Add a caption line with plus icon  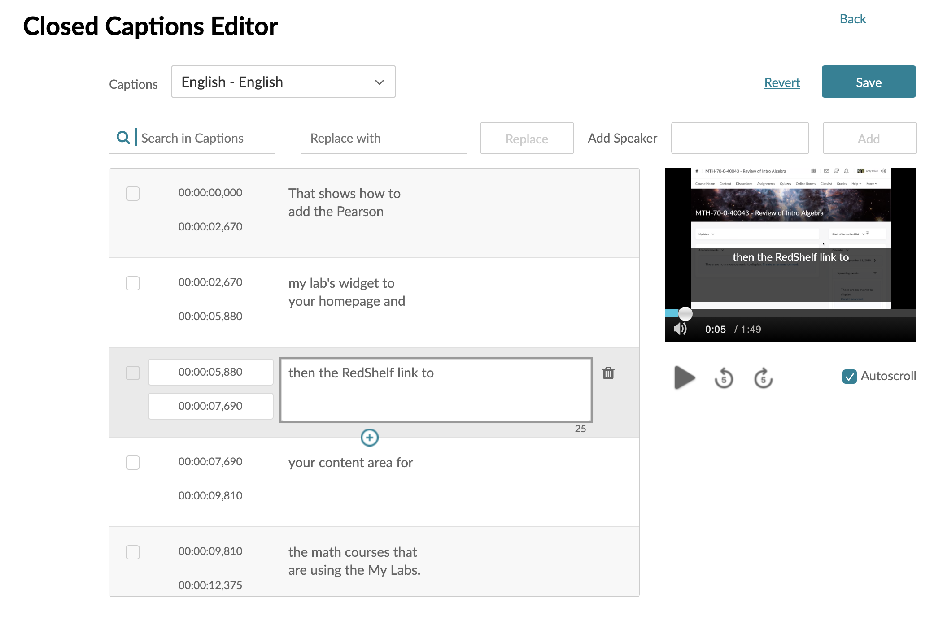point(369,438)
